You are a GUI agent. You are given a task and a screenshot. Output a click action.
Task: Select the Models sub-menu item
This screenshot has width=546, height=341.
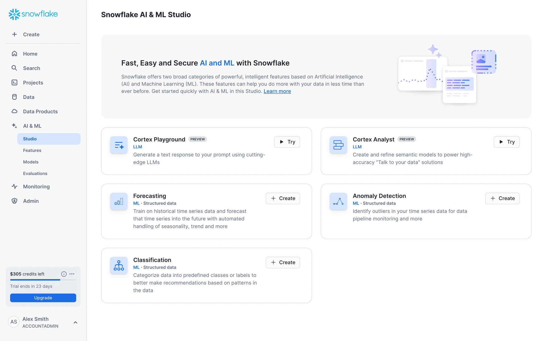tap(31, 162)
